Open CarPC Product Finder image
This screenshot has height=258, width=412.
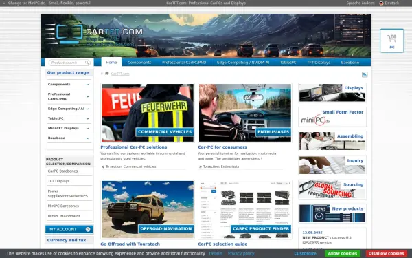point(245,210)
